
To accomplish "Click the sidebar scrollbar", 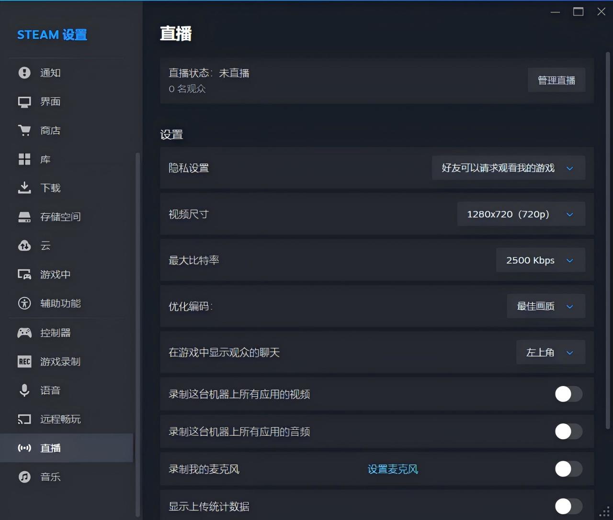I will point(138,335).
